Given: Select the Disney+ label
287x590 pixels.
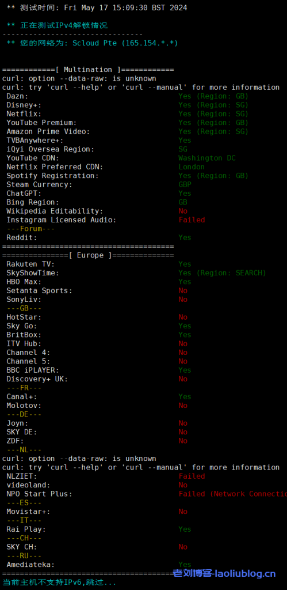Looking at the screenshot, I should (x=24, y=105).
